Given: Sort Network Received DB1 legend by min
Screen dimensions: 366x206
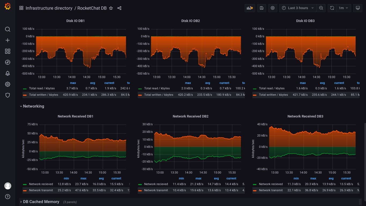Looking at the screenshot, I should (66, 178).
